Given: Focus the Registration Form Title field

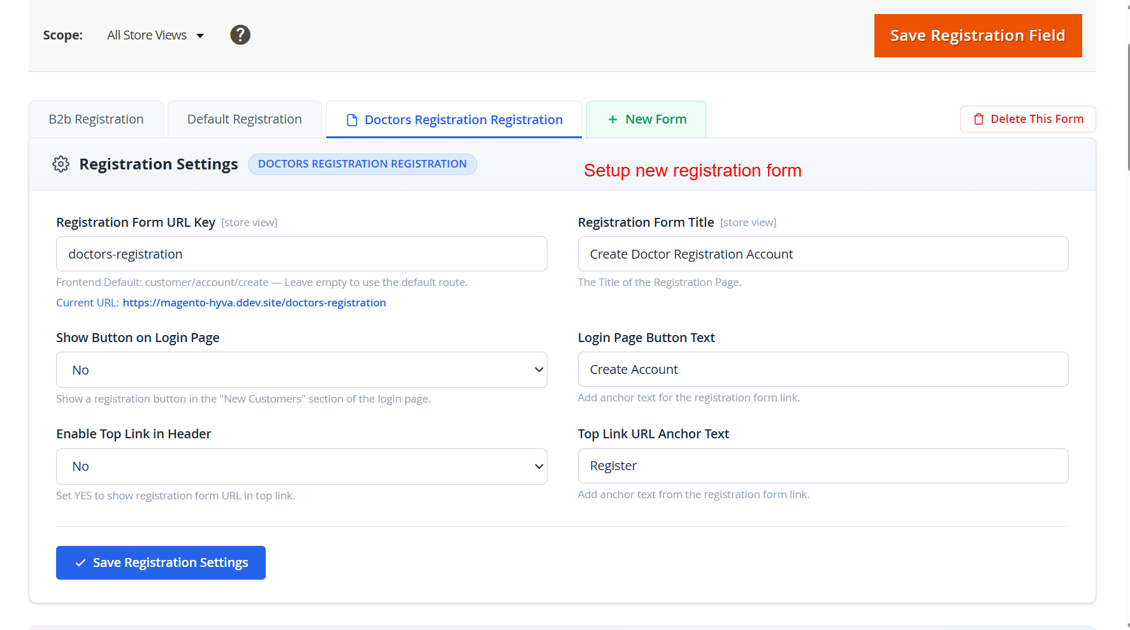Looking at the screenshot, I should [823, 254].
